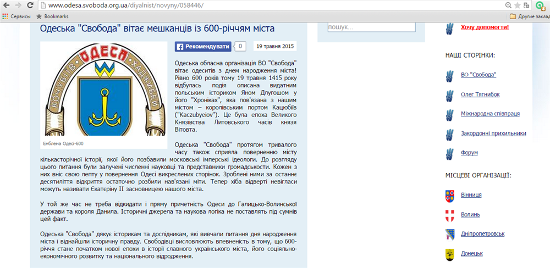550x268 pixels.
Task: Click the Дніпропетровськ coat of arms icon
Action: (449, 235)
